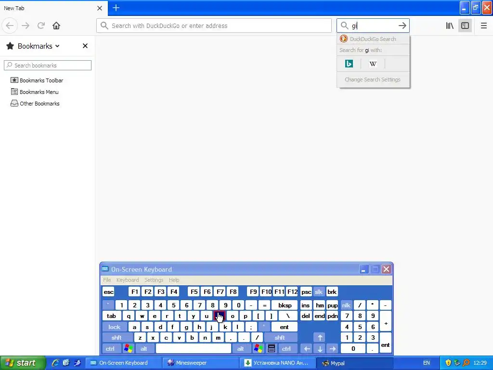Screen dimensions: 493x370
Task: Click the numpad 0 key
Action: pos(353,349)
